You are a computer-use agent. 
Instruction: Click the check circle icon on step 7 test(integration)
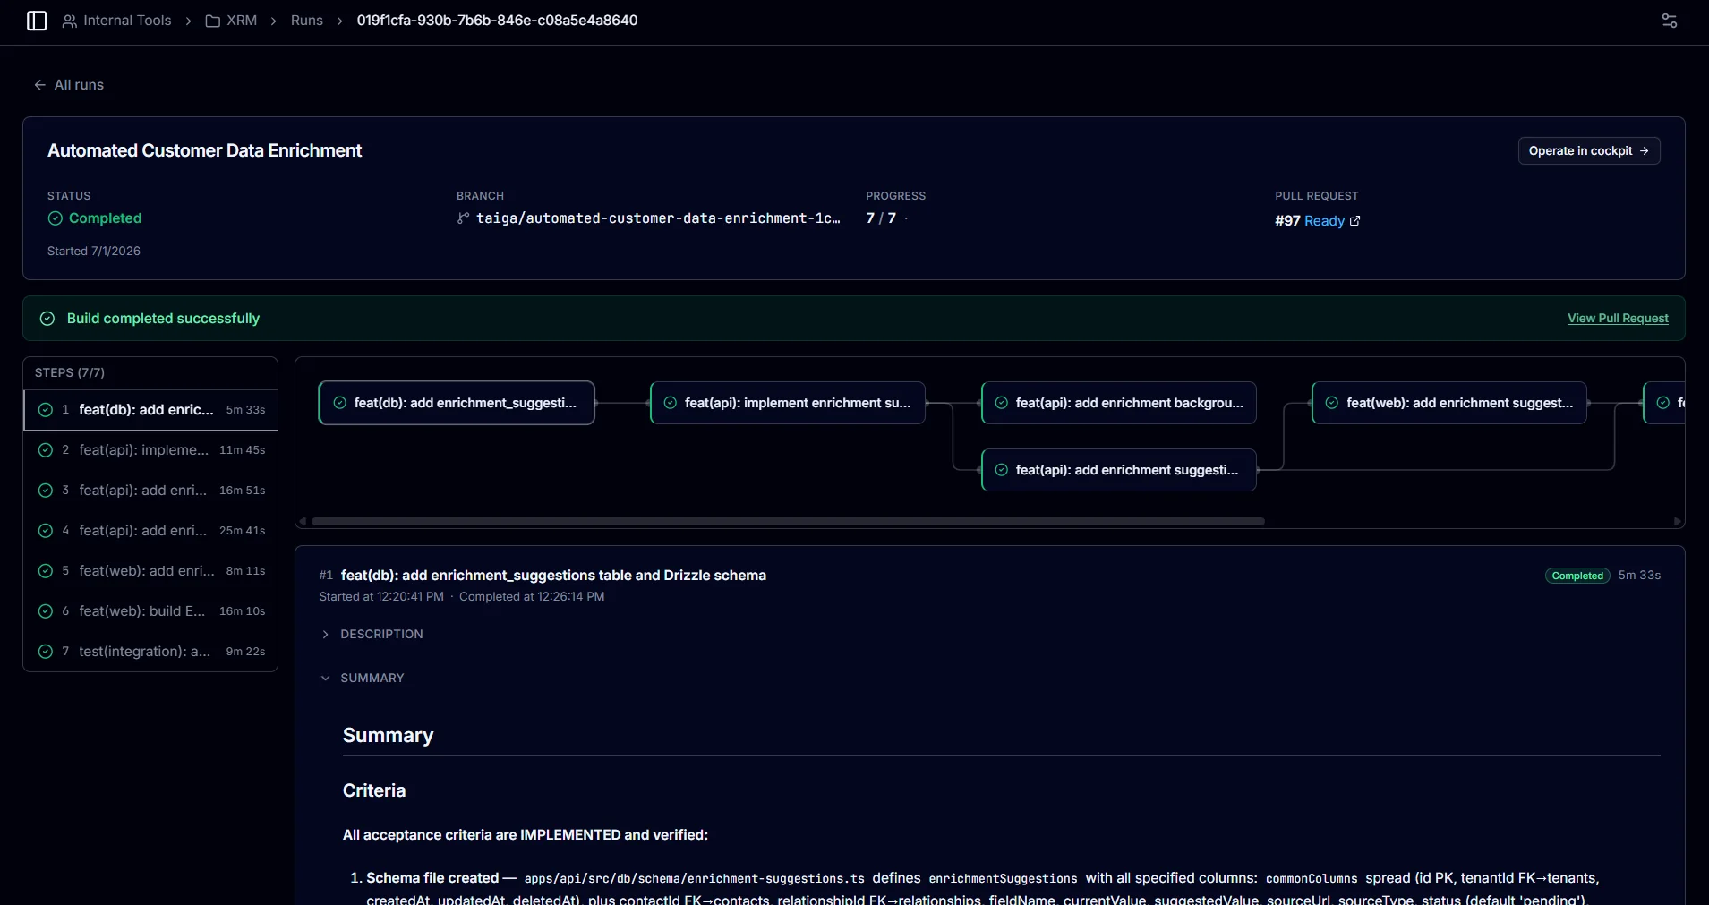pyautogui.click(x=46, y=652)
